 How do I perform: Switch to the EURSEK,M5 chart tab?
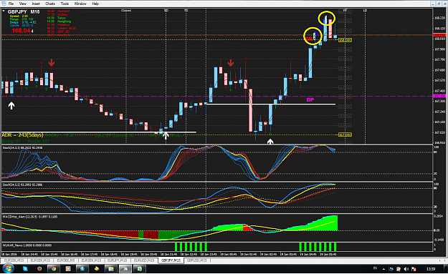[x=65, y=260]
